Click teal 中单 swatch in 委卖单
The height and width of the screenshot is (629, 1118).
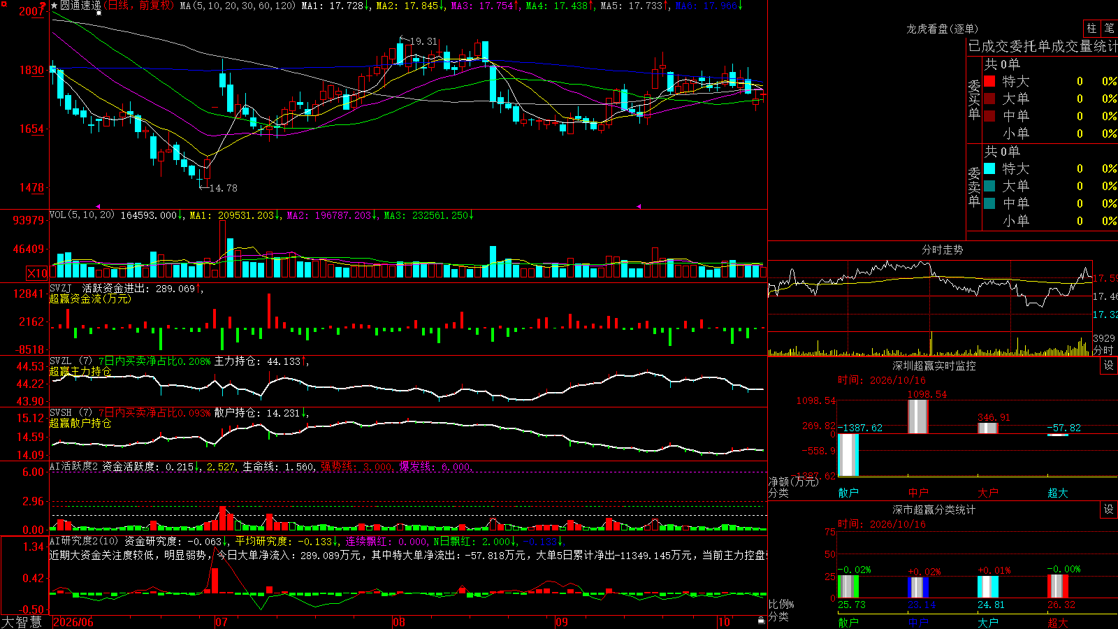(x=989, y=203)
